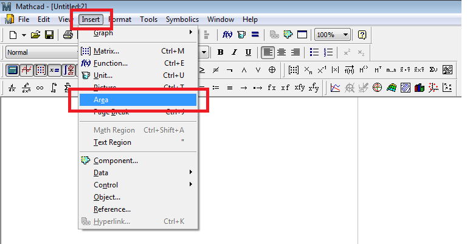The height and width of the screenshot is (244, 470).
Task: Set text alignment to center
Action: point(282,52)
